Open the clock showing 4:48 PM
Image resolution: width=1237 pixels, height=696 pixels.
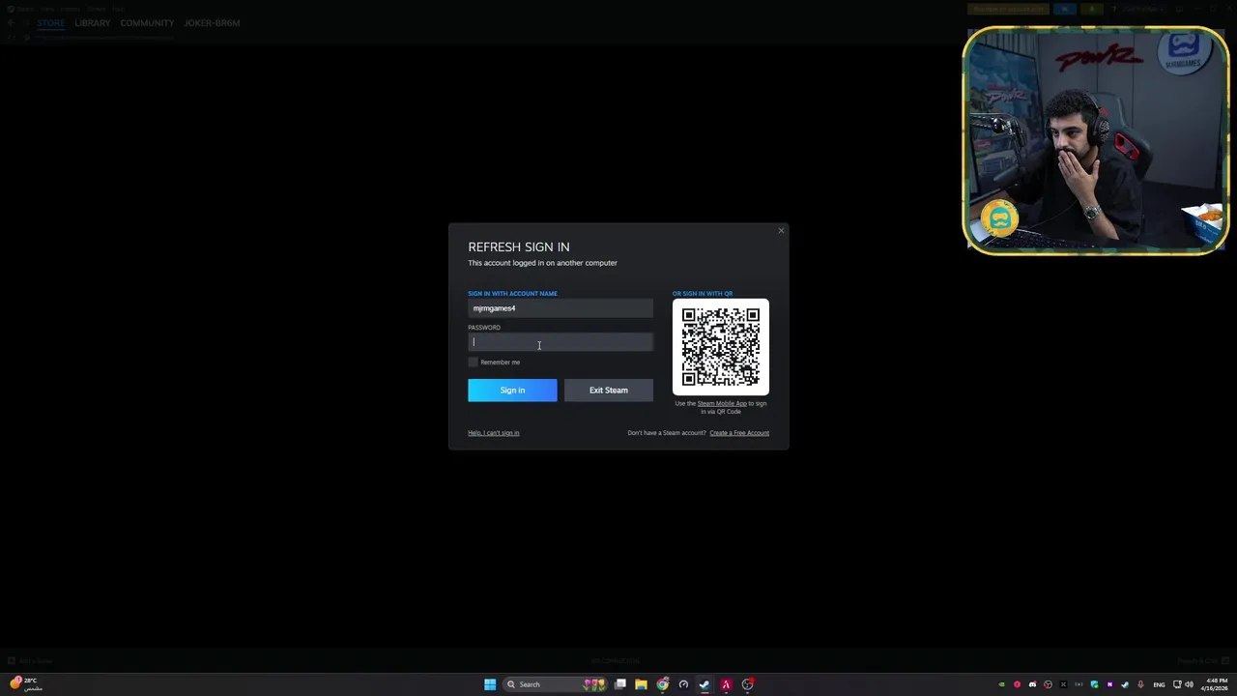(x=1215, y=684)
